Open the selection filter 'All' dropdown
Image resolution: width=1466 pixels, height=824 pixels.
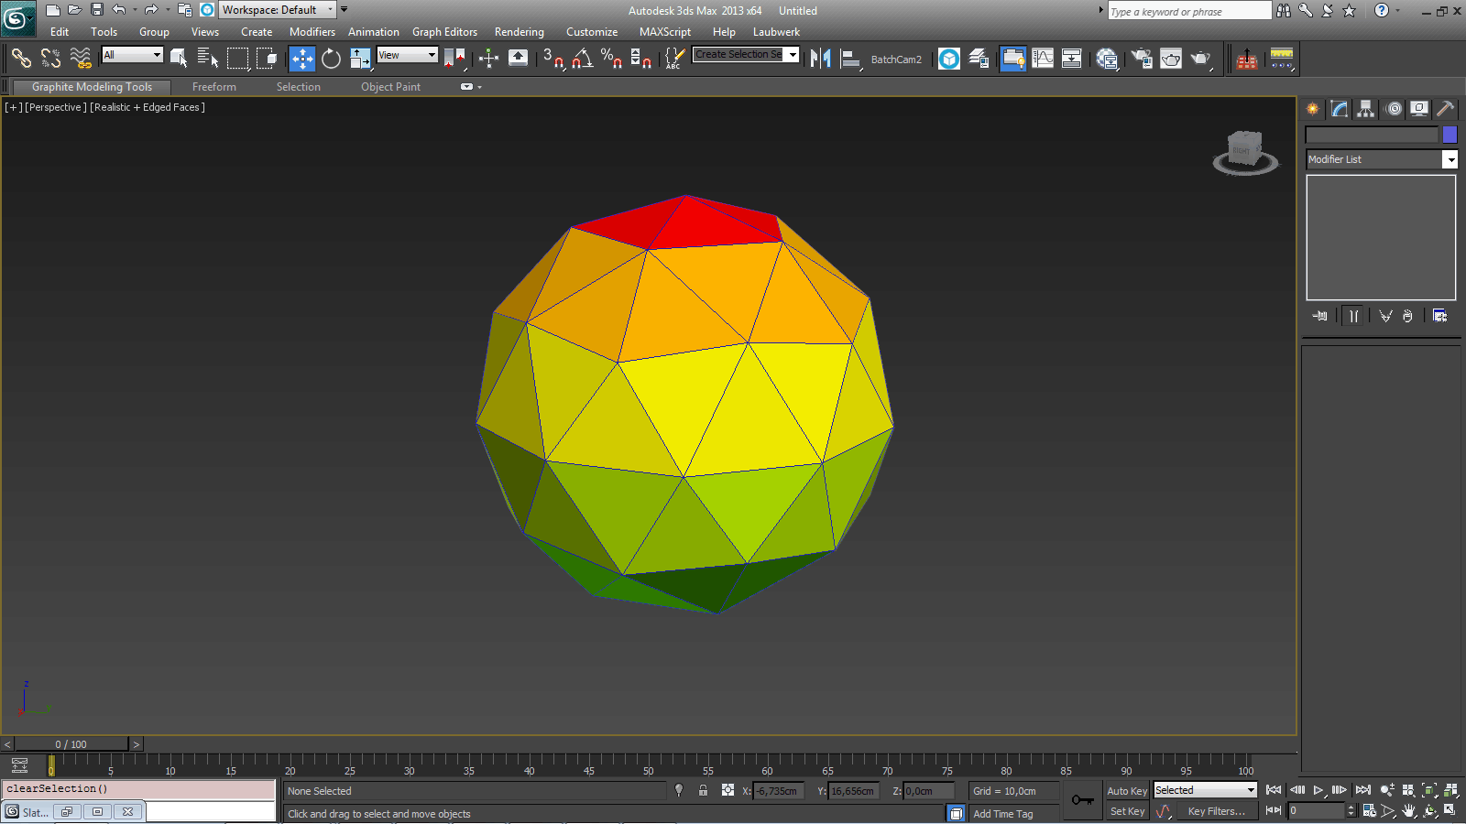(x=132, y=55)
